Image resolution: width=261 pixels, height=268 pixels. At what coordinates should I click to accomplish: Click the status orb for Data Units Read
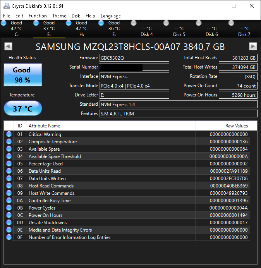pyautogui.click(x=9, y=171)
